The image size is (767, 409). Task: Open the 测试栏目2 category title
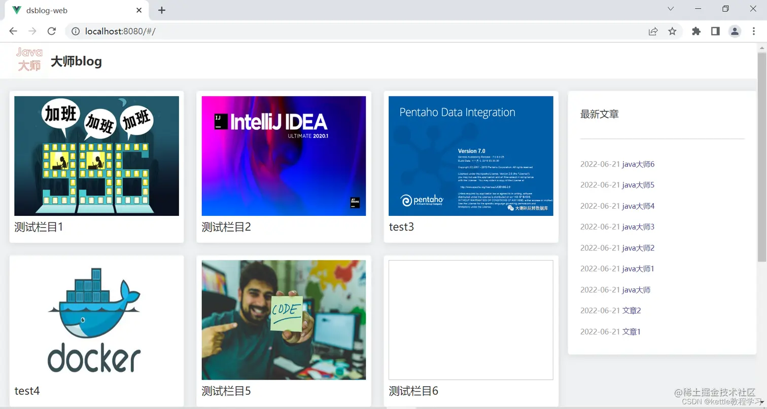tap(226, 227)
